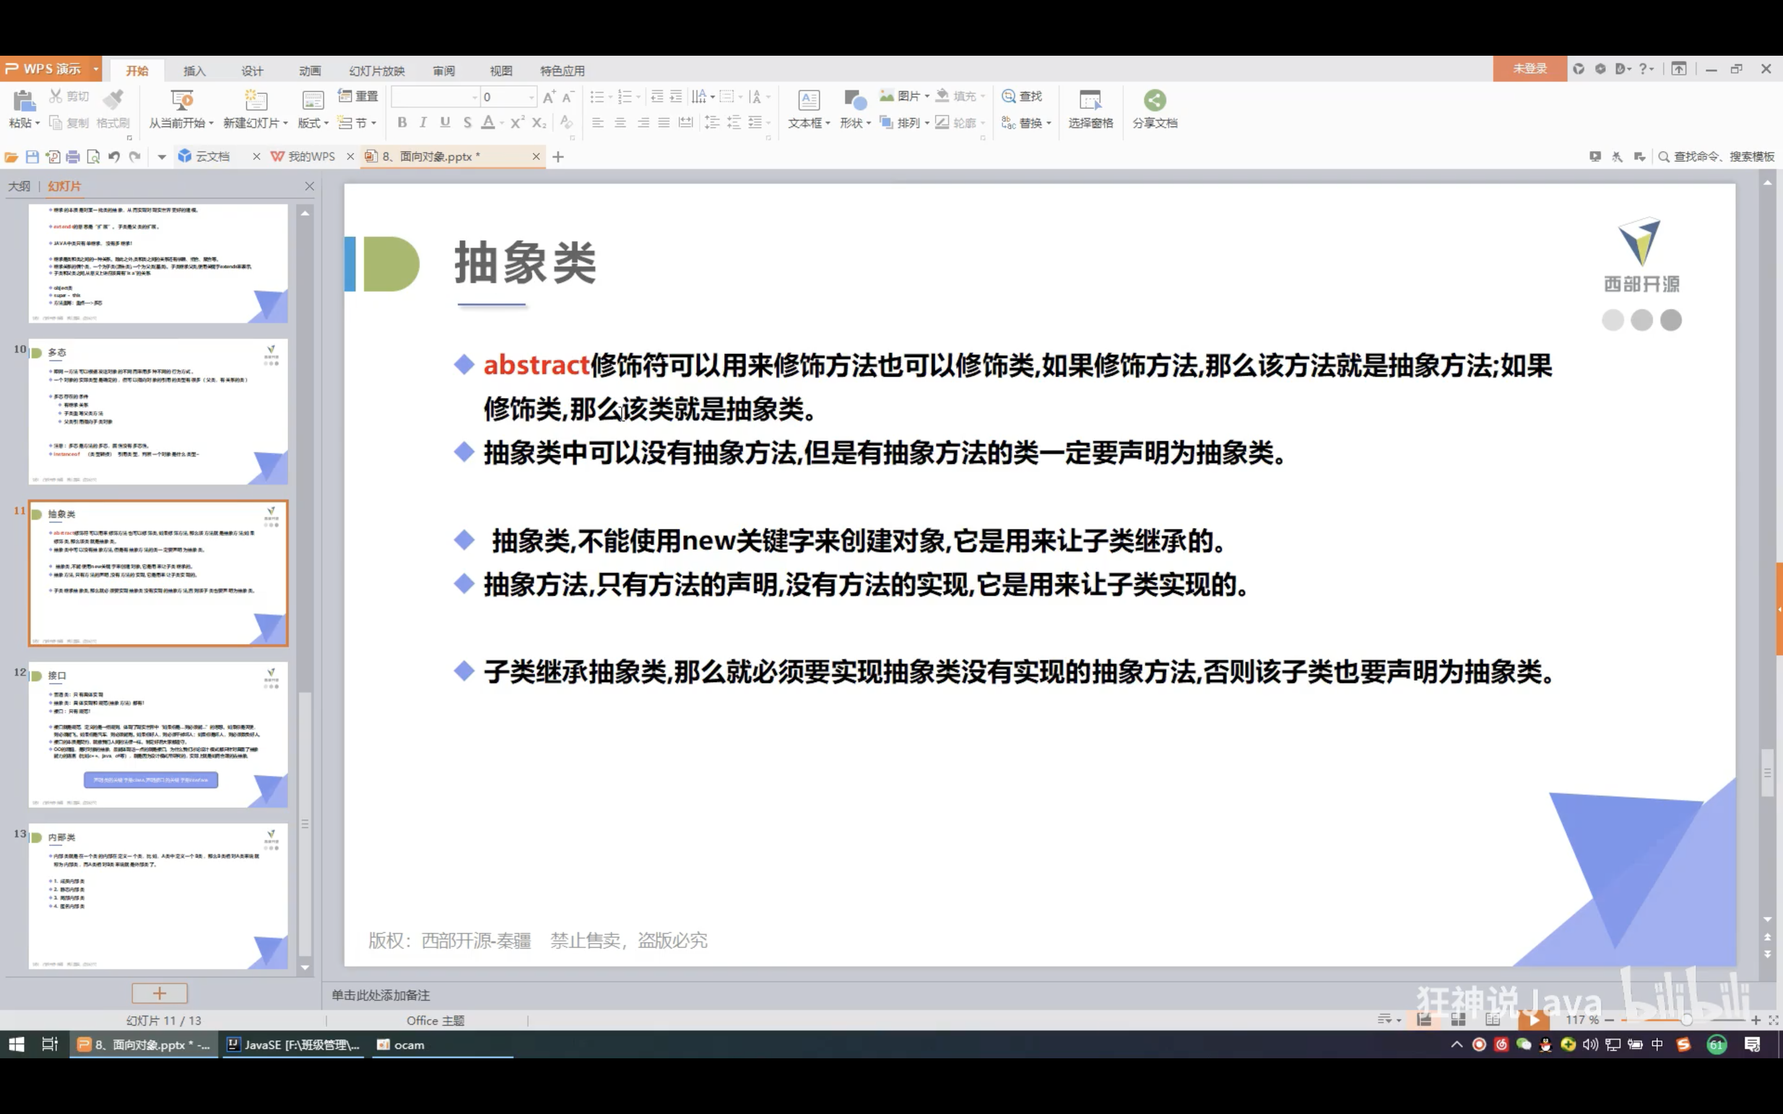Screen dimensions: 1783x1114
Task: Start slideshow with orange play button
Action: 1534,1020
